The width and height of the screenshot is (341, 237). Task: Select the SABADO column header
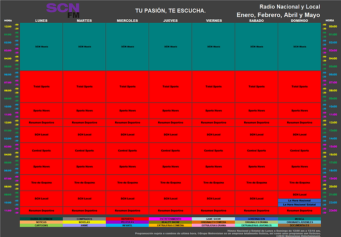(x=256, y=21)
